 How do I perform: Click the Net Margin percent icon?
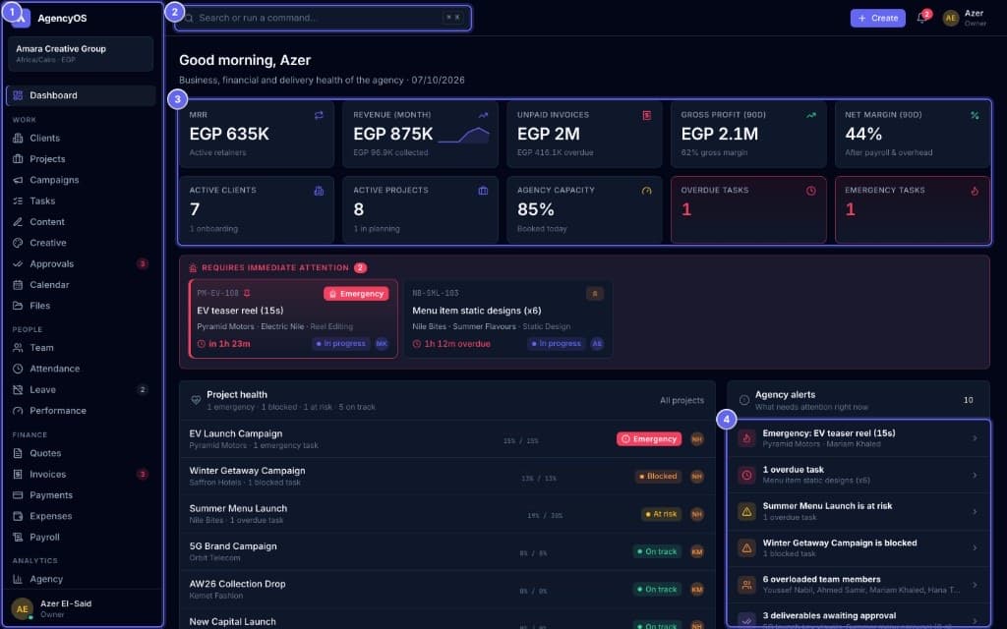(x=975, y=116)
